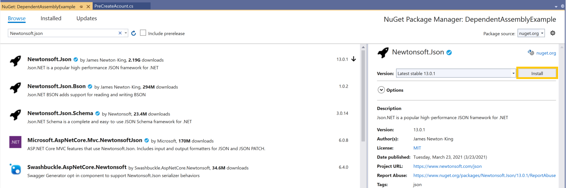Select the purple .NET package icon
Image resolution: width=566 pixels, height=188 pixels.
pos(15,142)
